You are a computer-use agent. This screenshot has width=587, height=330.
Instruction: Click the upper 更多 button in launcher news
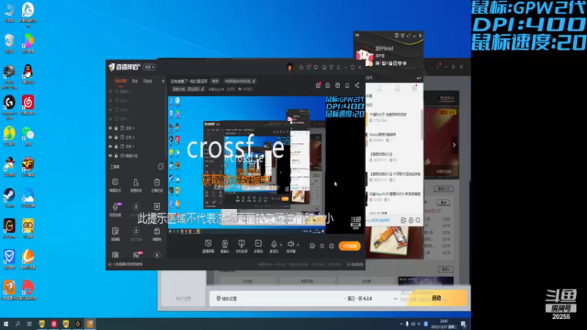444,202
